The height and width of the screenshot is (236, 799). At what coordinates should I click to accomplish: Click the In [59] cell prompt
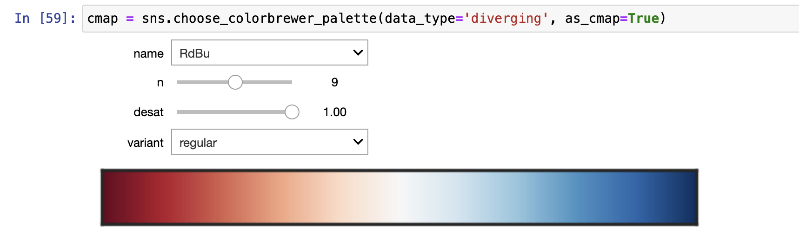tap(45, 19)
